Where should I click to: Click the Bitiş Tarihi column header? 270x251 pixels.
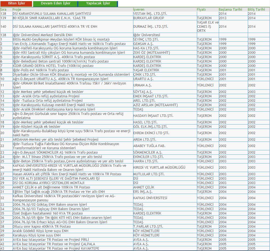(256, 10)
